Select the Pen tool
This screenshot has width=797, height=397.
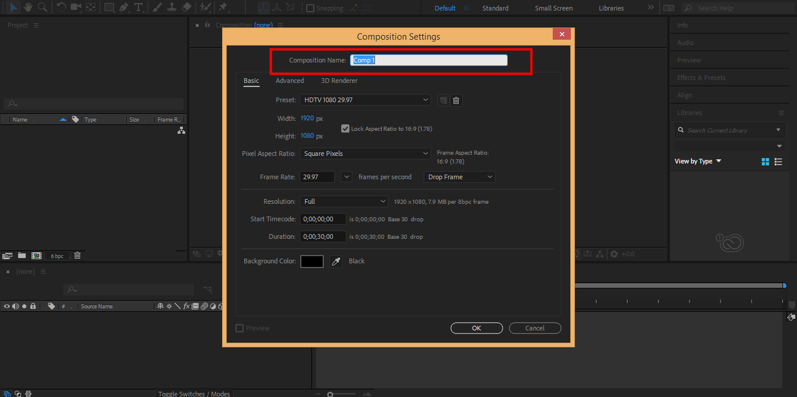click(124, 8)
